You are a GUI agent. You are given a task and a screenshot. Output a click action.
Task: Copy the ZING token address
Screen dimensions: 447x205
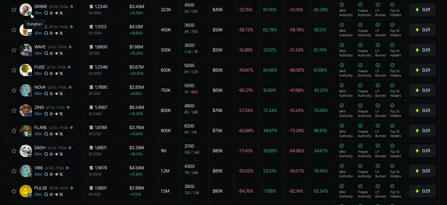pyautogui.click(x=68, y=107)
